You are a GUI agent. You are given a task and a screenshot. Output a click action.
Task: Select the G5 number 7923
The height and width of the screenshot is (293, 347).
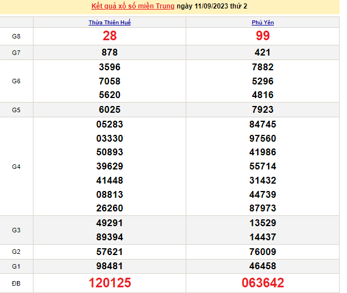(262, 110)
